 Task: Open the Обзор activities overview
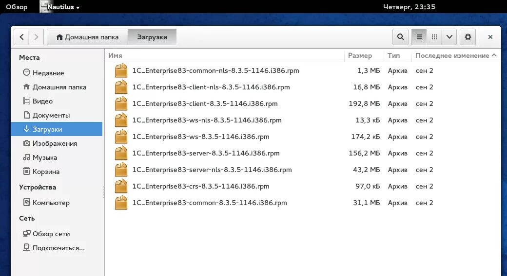tap(17, 7)
